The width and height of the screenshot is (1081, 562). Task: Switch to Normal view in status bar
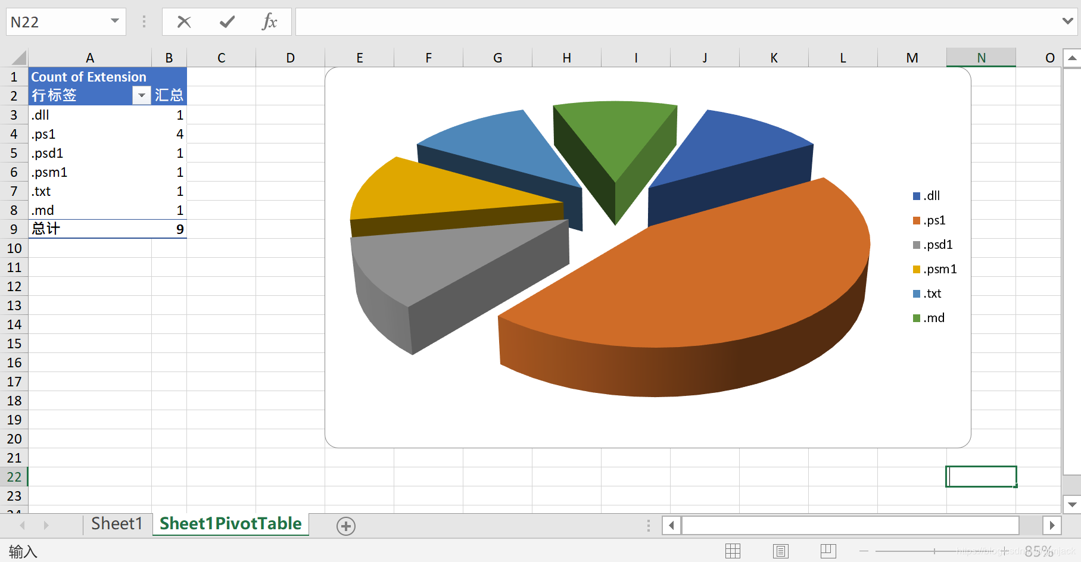[733, 551]
